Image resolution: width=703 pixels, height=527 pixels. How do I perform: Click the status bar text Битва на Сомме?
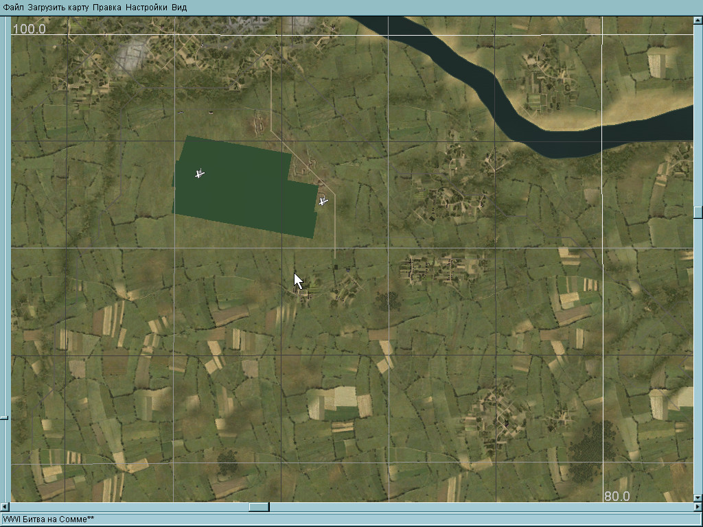(55, 519)
